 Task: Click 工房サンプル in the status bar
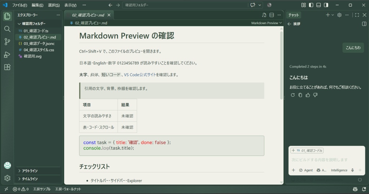42,189
